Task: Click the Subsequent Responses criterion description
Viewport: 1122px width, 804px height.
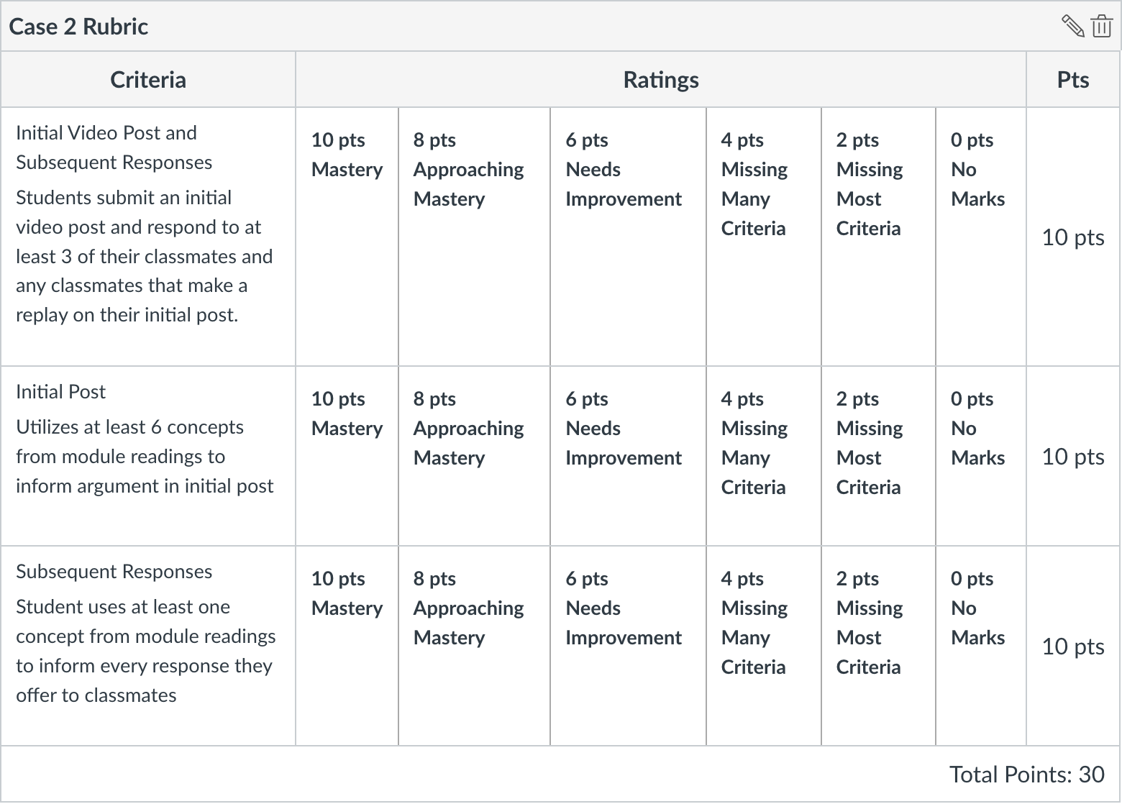Action: 145,651
